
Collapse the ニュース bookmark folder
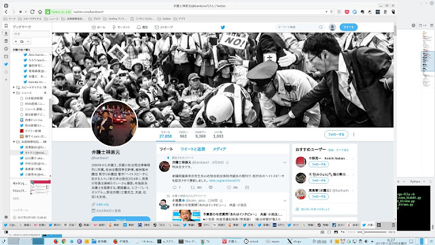(14, 93)
